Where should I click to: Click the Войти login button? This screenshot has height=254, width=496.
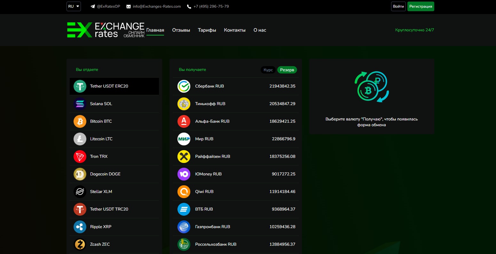[398, 6]
